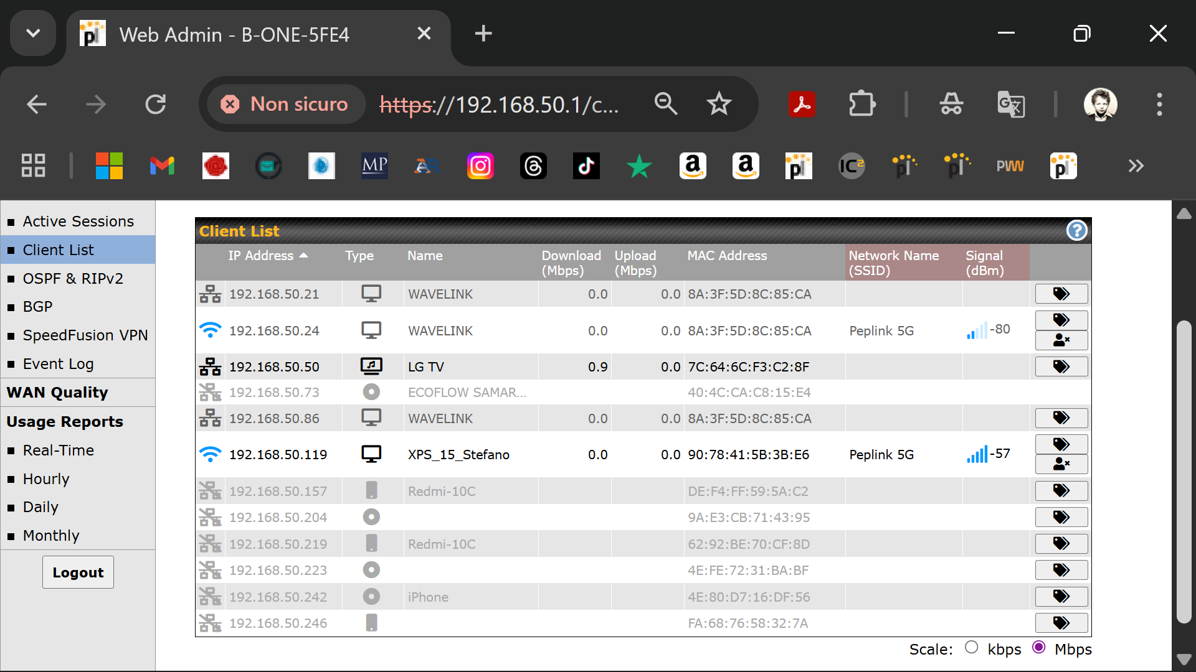Click the Logout button
Screen dimensions: 1196x672
coord(78,572)
